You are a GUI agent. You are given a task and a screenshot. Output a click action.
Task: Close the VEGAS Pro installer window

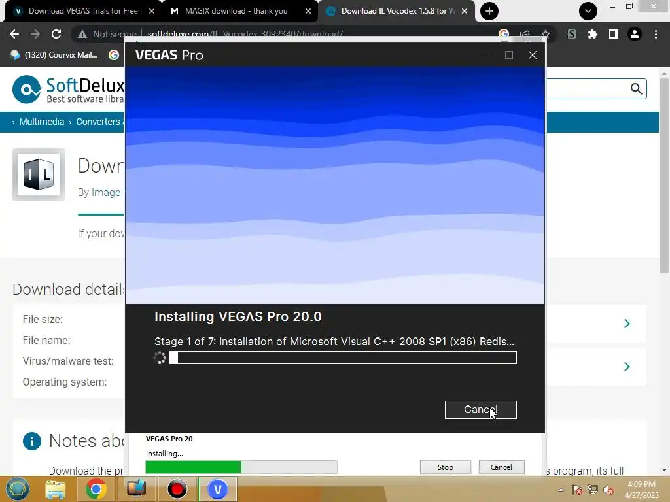point(533,55)
